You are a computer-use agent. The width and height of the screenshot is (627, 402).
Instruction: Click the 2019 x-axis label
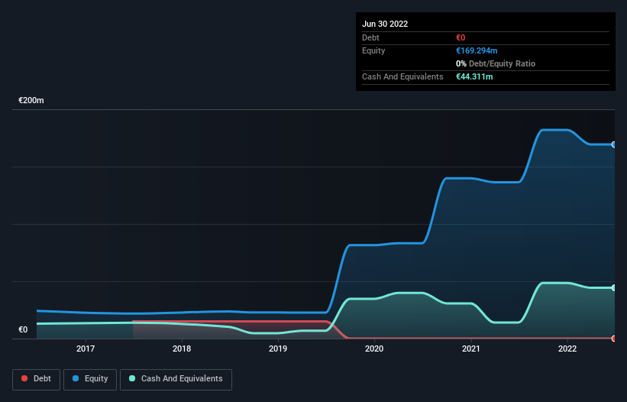(x=278, y=349)
